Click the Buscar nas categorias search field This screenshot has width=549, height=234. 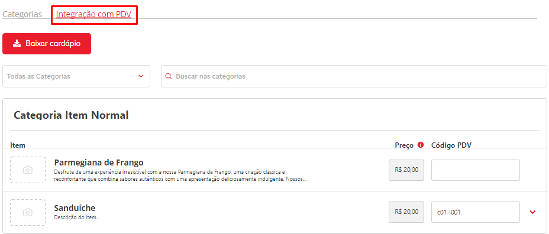[x=354, y=76]
